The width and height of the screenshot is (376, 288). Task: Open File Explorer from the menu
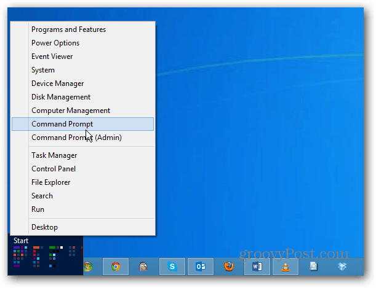coord(82,182)
